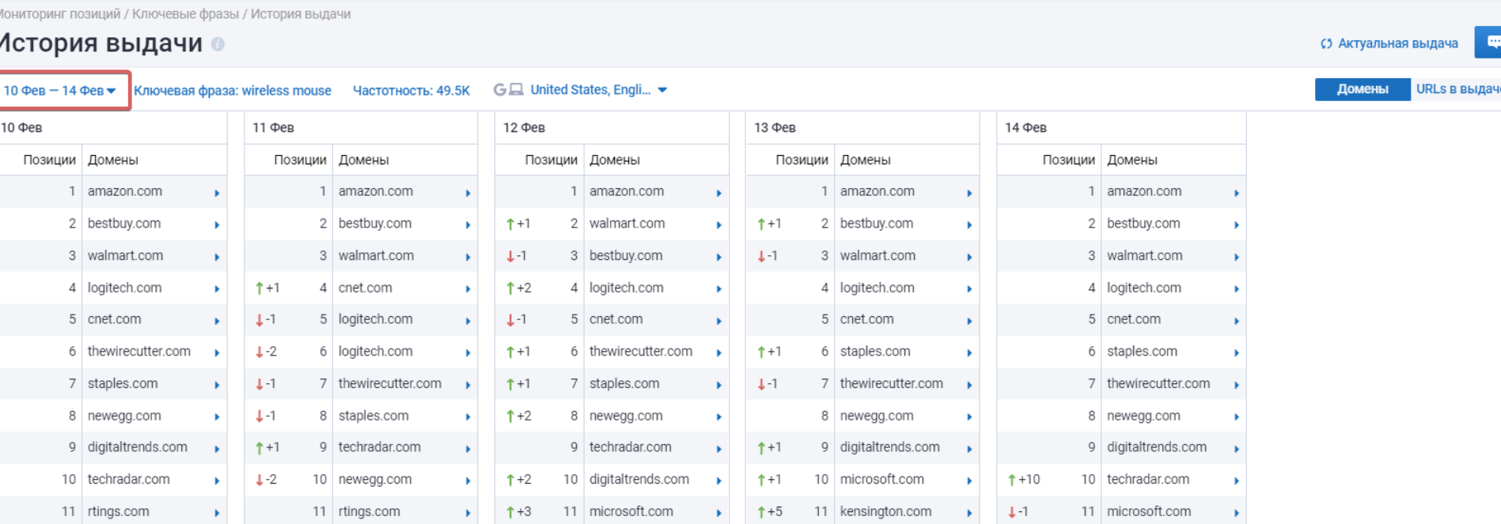This screenshot has height=524, width=1501.
Task: Click arrow next to techradar.com on 14 Фев
Action: [x=1236, y=481]
